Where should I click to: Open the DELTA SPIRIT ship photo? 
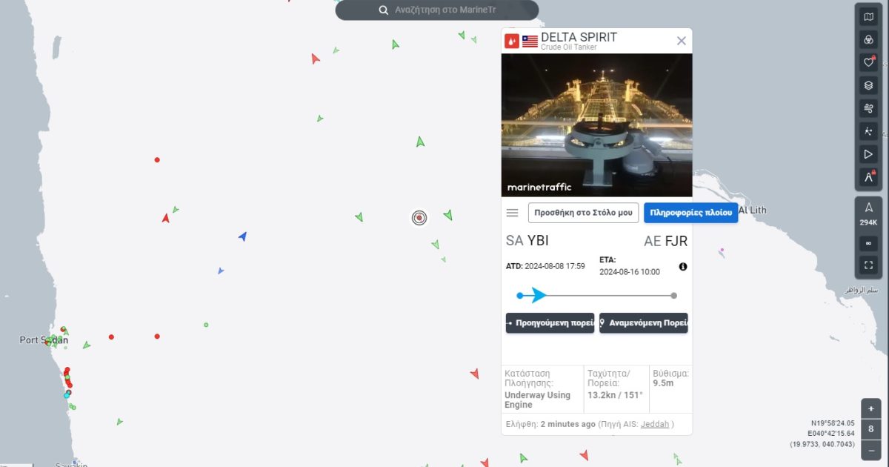click(x=597, y=125)
